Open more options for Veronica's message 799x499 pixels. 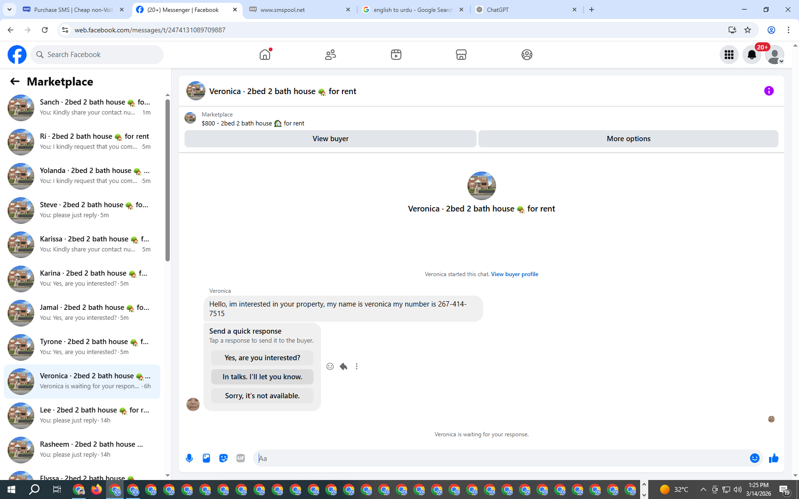[357, 366]
